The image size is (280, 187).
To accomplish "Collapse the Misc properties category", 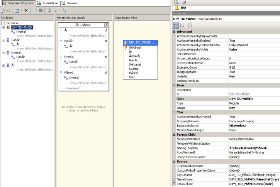I will click(x=174, y=112).
